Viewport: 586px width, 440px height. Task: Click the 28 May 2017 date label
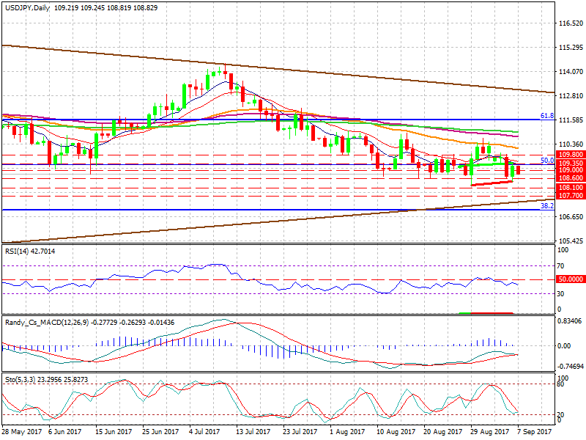[22, 431]
